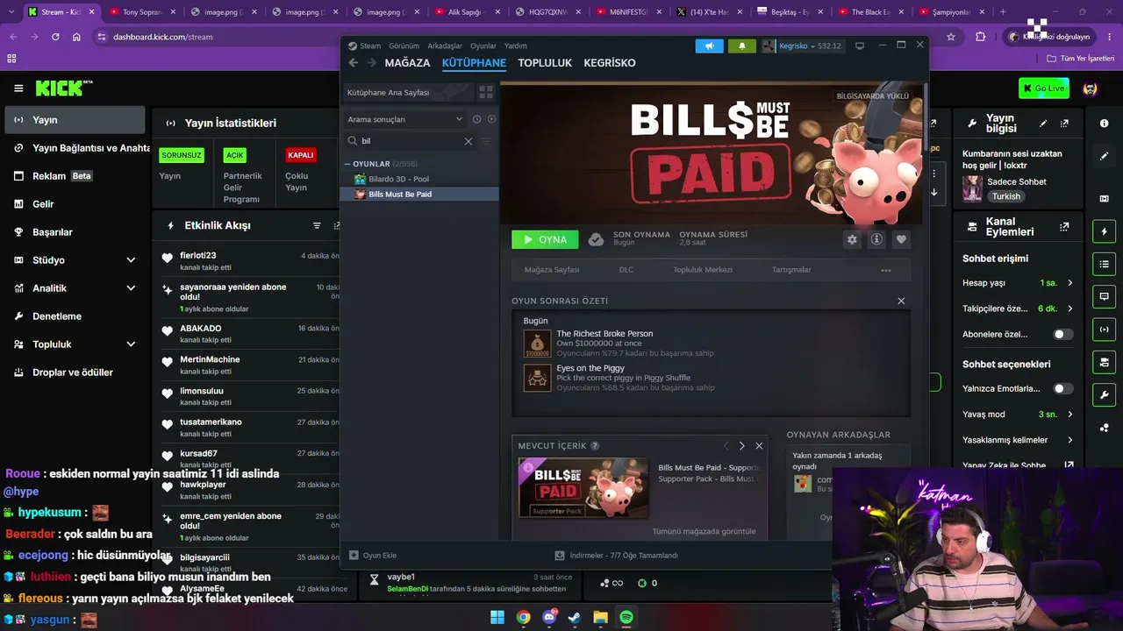This screenshot has height=631, width=1123.
Task: Click ready-to-play filter icon in library
Action: coord(491,119)
